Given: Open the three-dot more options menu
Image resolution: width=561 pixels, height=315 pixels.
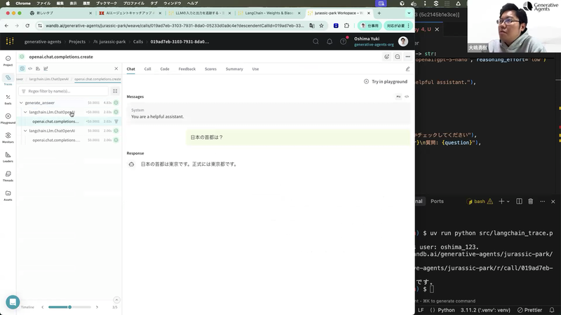Looking at the screenshot, I should pos(408,57).
